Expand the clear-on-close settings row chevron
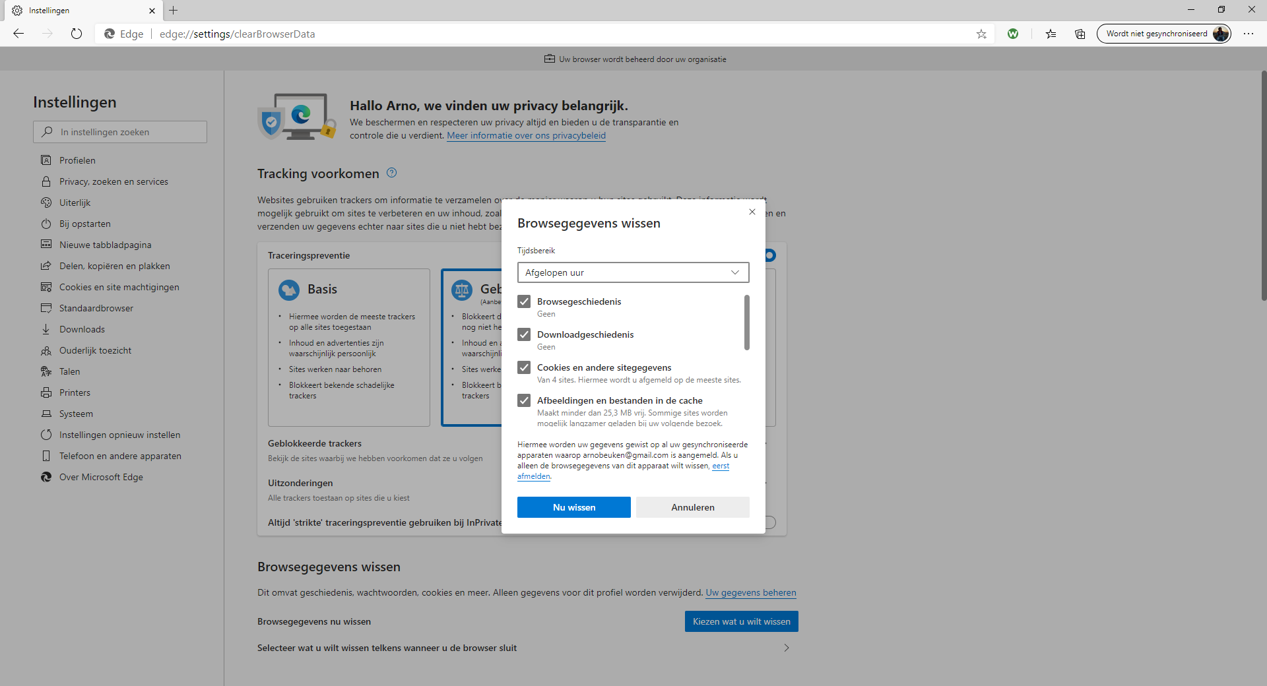 pos(786,648)
